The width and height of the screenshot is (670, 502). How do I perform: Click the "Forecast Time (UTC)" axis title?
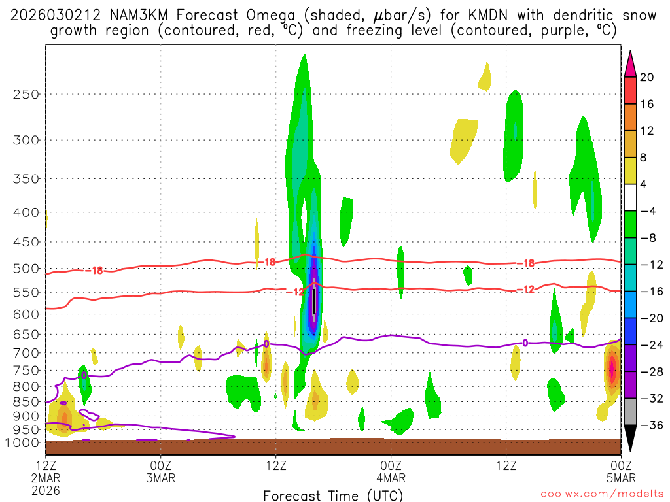coord(333,495)
